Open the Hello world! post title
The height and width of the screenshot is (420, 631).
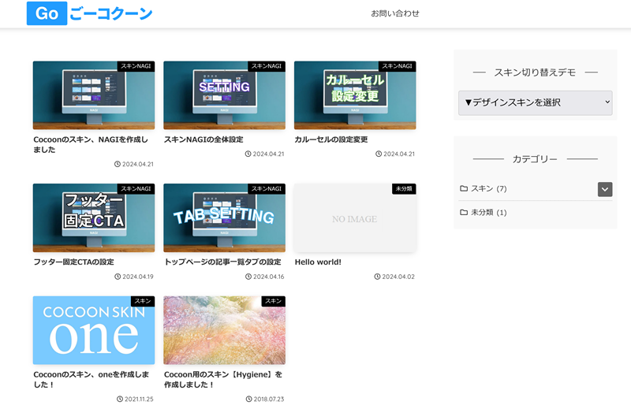pos(318,262)
